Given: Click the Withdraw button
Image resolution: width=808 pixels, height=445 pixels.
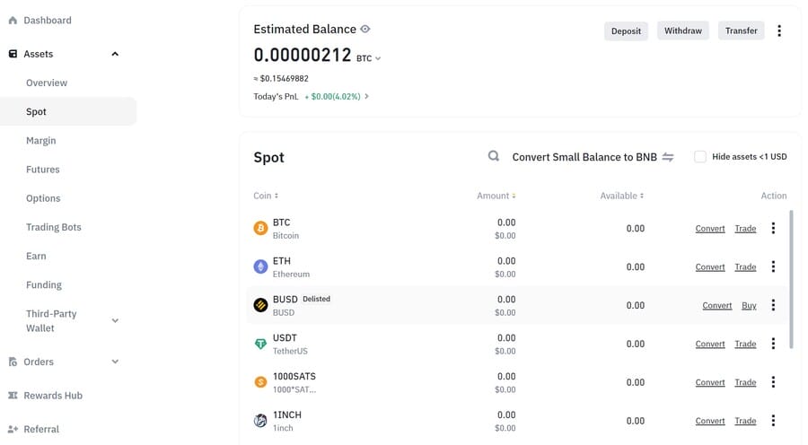Looking at the screenshot, I should point(683,31).
